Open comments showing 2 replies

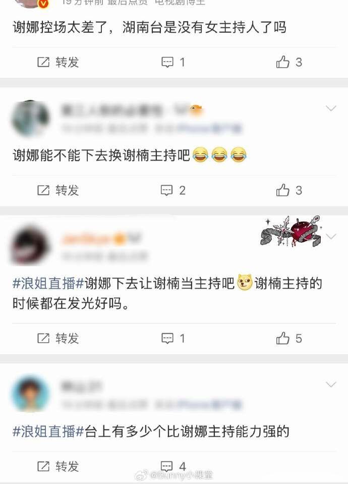[173, 190]
